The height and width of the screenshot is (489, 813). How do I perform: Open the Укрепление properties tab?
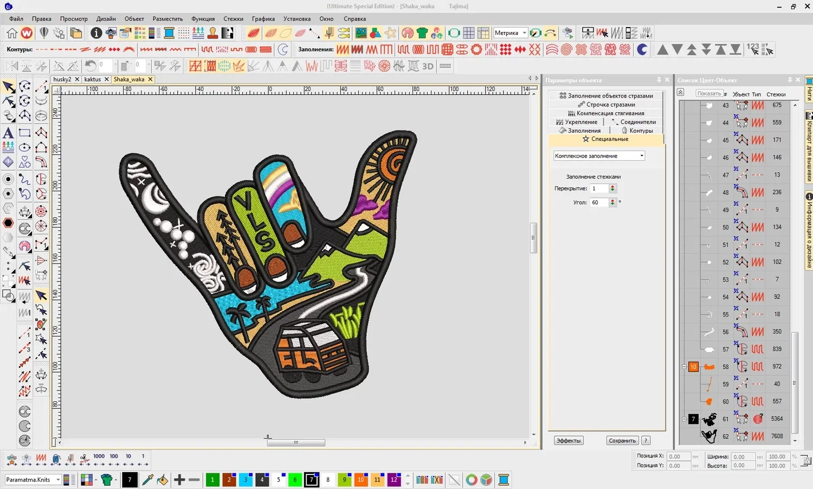[577, 122]
